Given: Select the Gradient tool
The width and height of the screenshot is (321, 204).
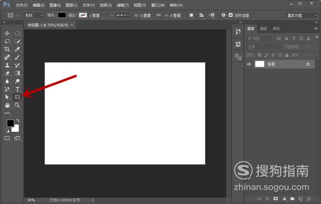Looking at the screenshot, I should (x=17, y=73).
